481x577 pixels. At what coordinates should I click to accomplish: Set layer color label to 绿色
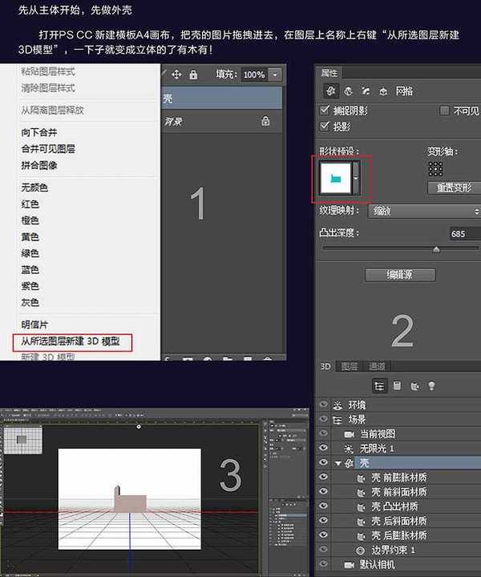30,253
